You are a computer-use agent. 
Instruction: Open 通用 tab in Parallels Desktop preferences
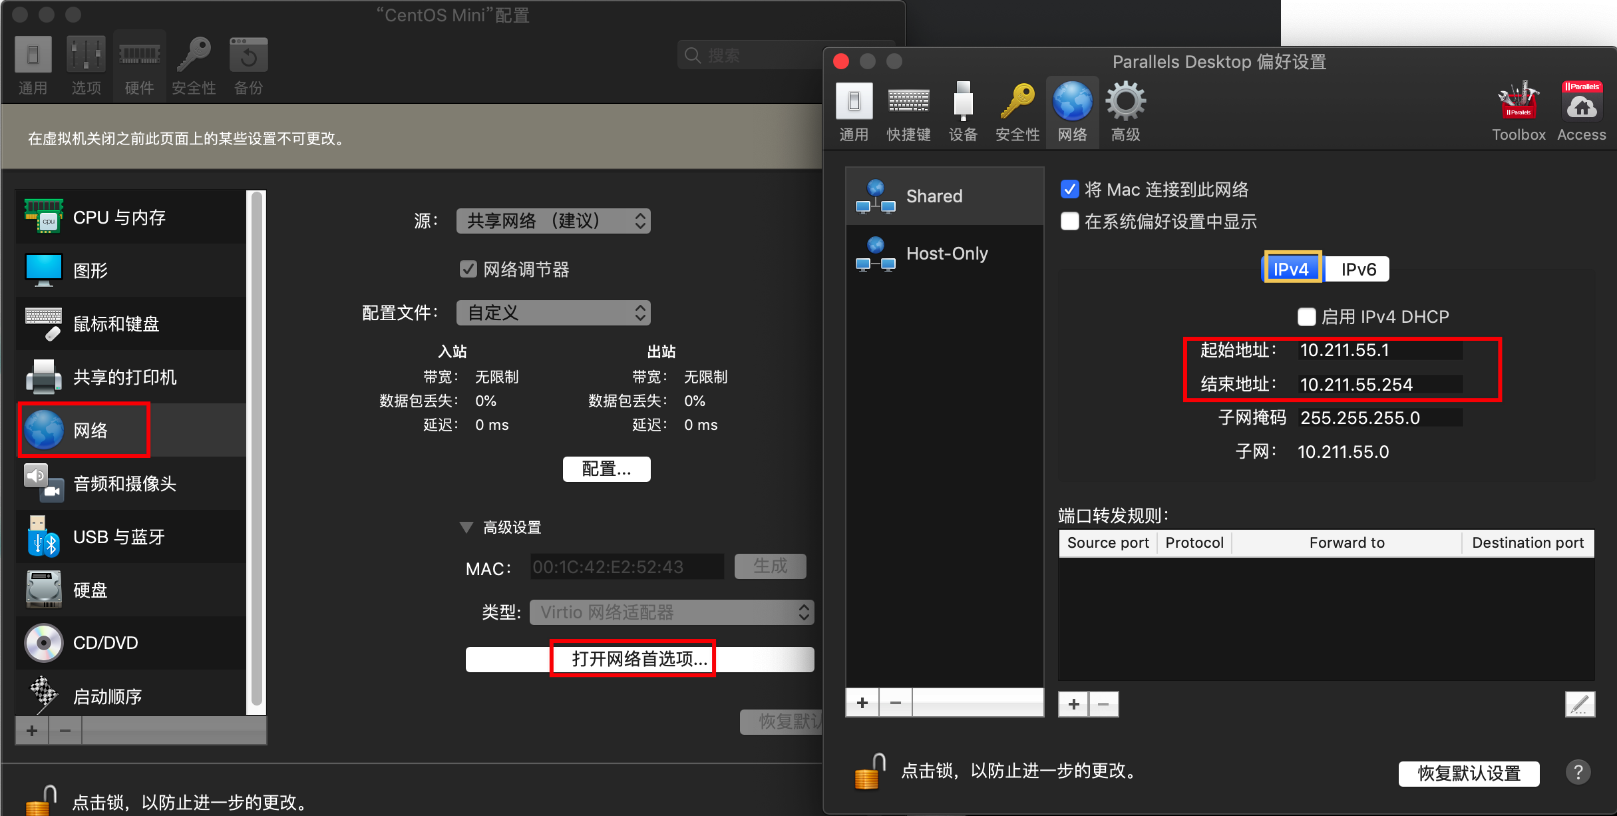[854, 112]
